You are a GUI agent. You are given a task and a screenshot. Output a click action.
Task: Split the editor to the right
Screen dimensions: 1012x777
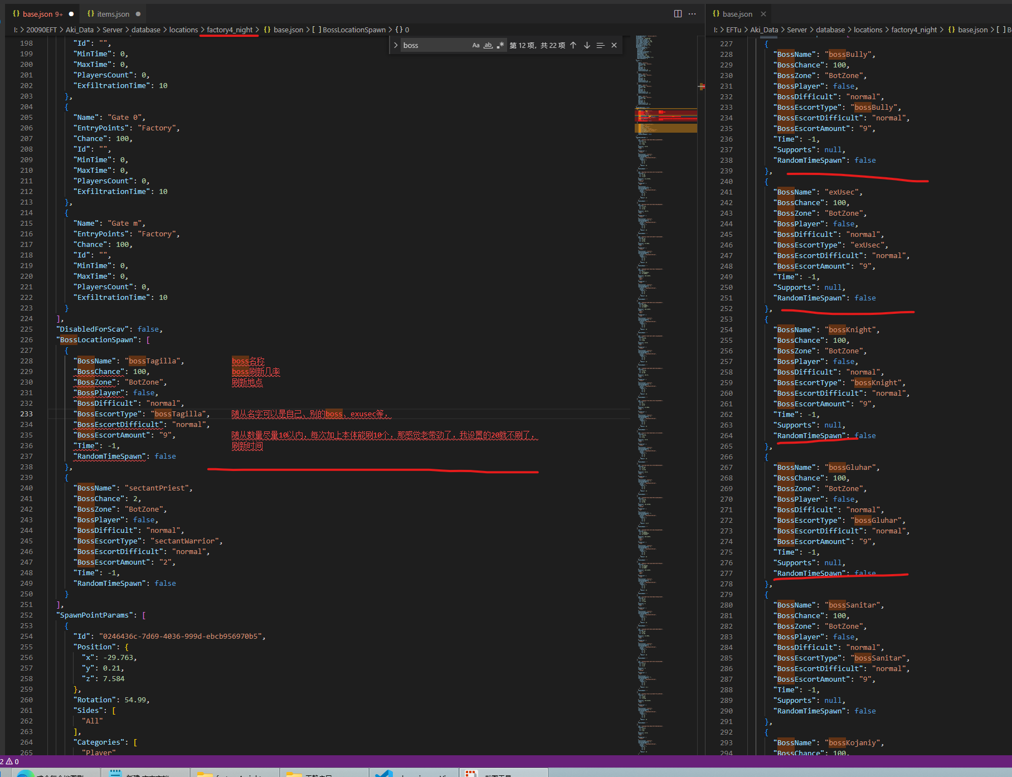678,14
